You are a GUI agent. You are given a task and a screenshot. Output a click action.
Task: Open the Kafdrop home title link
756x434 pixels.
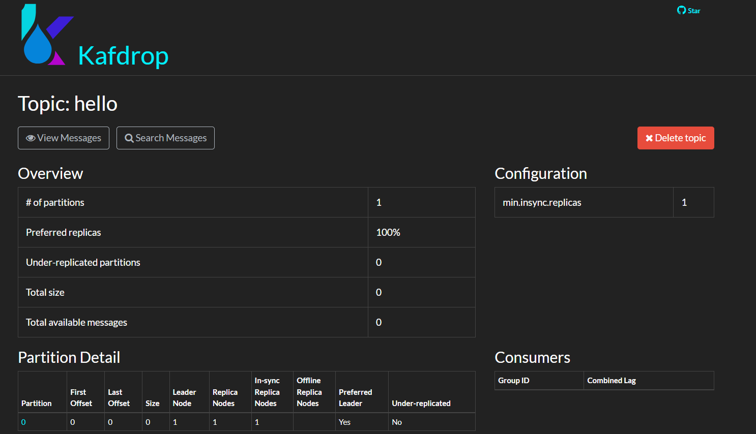pos(123,55)
